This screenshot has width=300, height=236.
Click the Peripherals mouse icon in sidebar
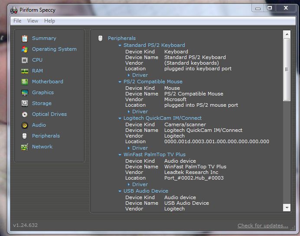click(x=24, y=136)
